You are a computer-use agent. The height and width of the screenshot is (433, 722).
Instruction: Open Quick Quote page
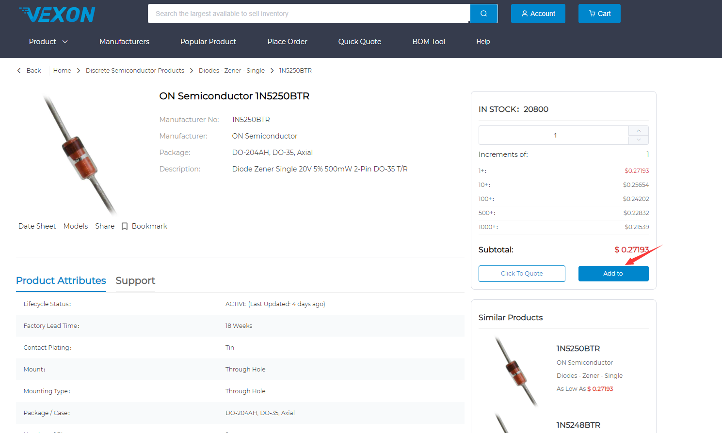point(360,42)
